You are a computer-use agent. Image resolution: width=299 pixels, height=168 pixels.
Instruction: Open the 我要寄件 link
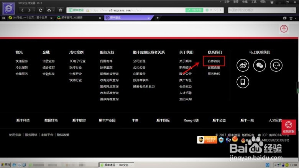106,61
